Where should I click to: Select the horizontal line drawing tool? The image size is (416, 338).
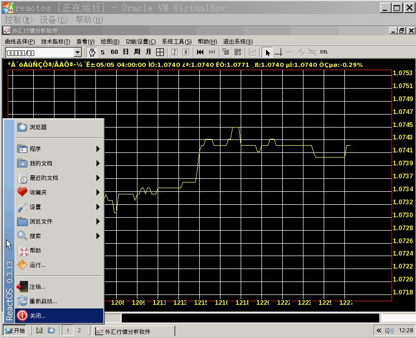point(290,52)
